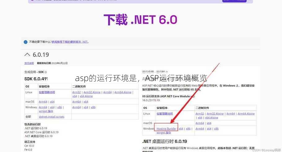
Task: Download ASP.NET runtime Linux Arm32 binary
Action: point(200,114)
